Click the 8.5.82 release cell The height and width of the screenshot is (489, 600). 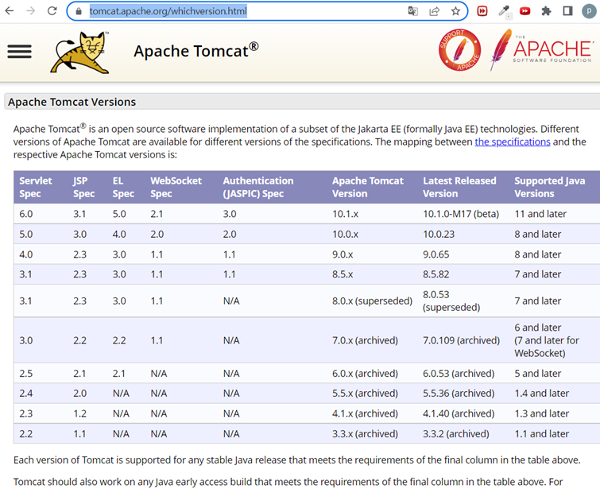435,274
